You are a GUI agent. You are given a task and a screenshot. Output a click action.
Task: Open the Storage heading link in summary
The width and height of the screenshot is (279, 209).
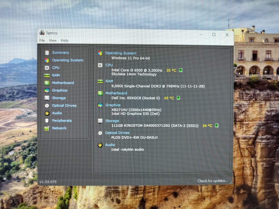coord(112,121)
